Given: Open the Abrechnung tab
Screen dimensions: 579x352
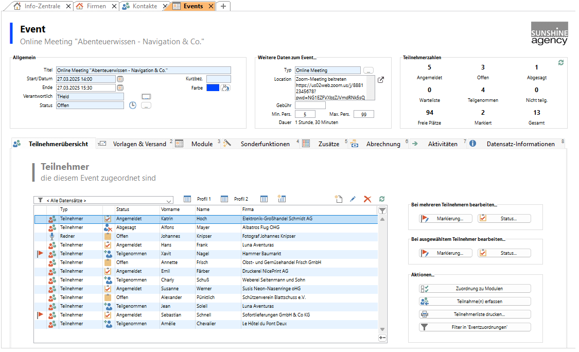Looking at the screenshot, I should pos(383,144).
